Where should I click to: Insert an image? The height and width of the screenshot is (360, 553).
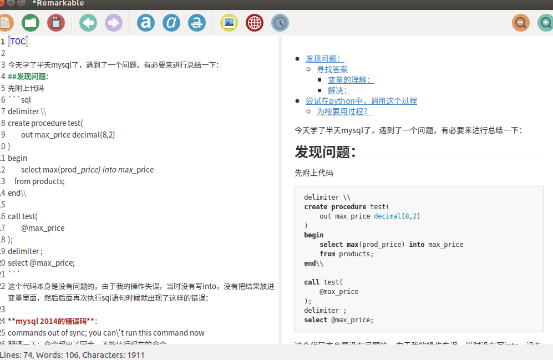tap(229, 23)
